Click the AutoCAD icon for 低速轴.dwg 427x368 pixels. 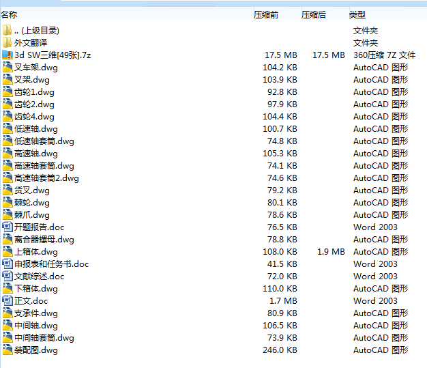pyautogui.click(x=8, y=128)
